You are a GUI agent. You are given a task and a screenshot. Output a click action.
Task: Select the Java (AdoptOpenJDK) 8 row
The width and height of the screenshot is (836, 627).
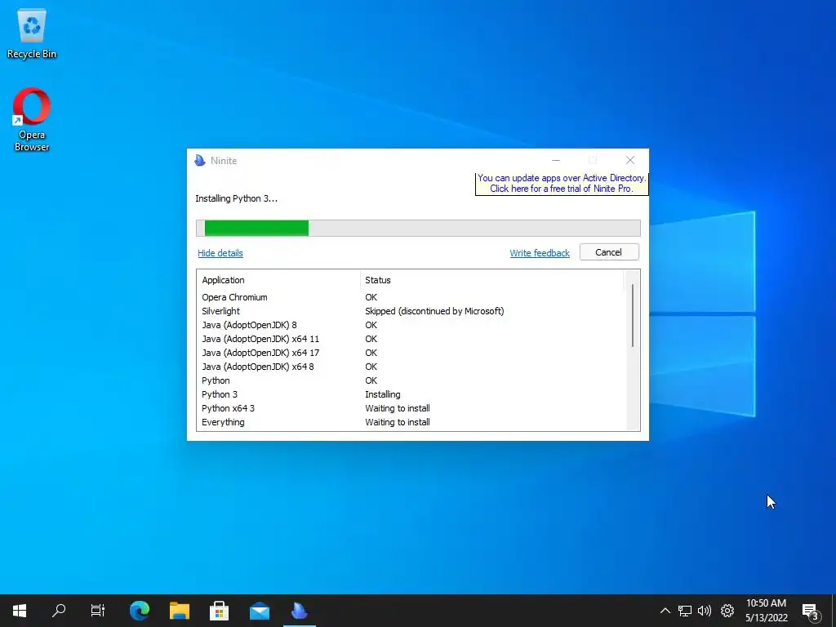(x=411, y=325)
